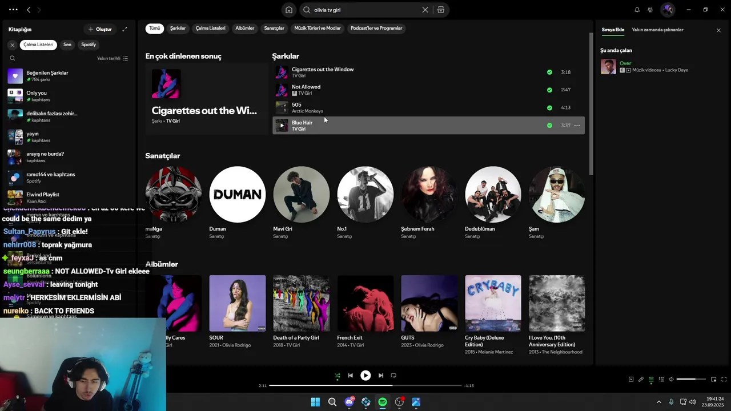Screen dimensions: 731x411
Task: Open the Lucky Daye artist link in queue
Action: 677,70
